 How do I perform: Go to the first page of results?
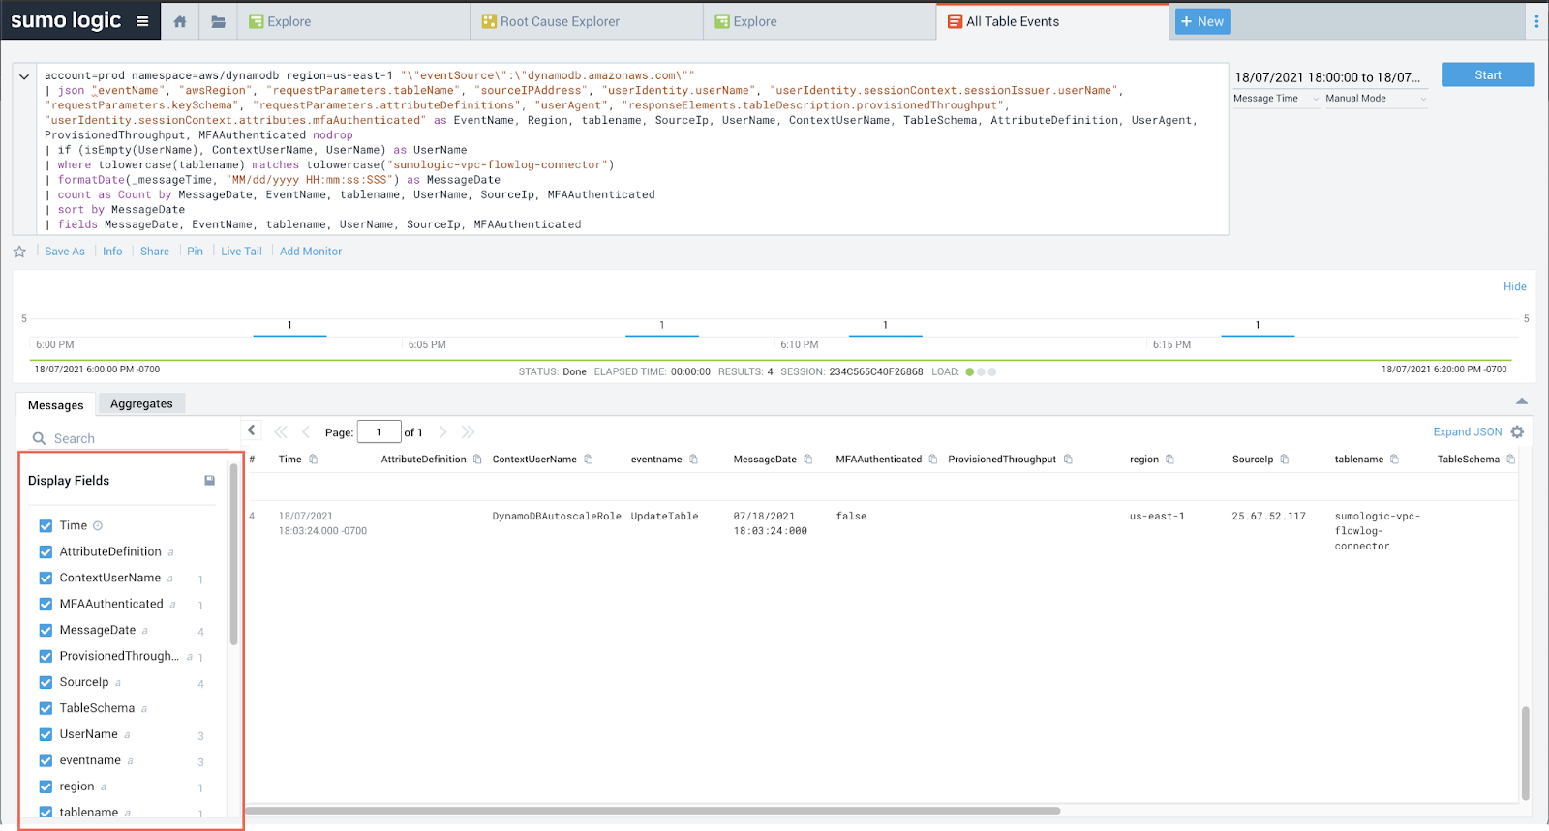pos(281,432)
